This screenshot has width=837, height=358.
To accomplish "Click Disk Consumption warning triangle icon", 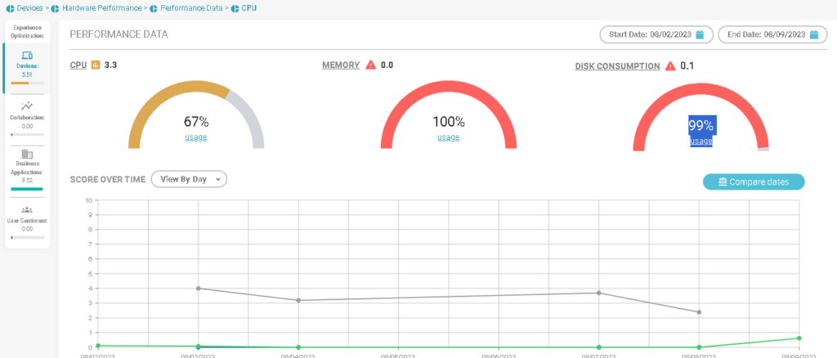I will (x=670, y=66).
